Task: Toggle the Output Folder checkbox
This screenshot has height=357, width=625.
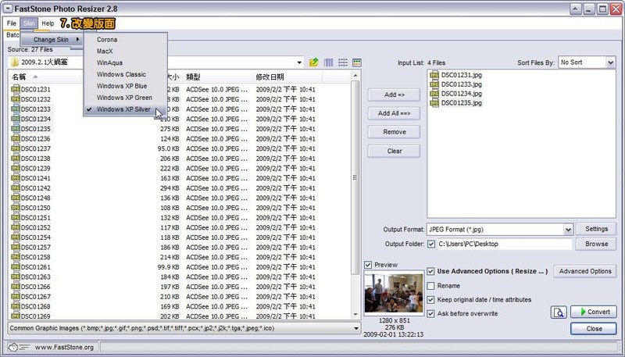Action: 431,244
